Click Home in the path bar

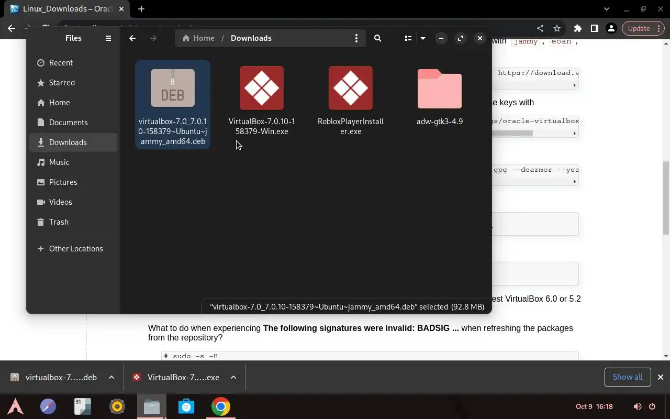(198, 38)
